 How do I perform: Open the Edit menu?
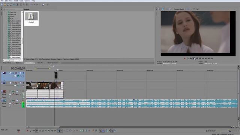pyautogui.click(x=6, y=1)
